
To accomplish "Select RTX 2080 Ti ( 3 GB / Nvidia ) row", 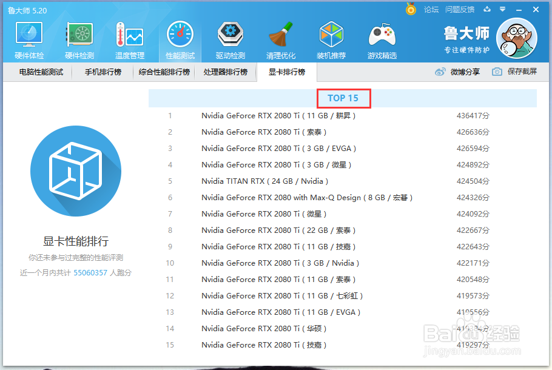I will (343, 263).
